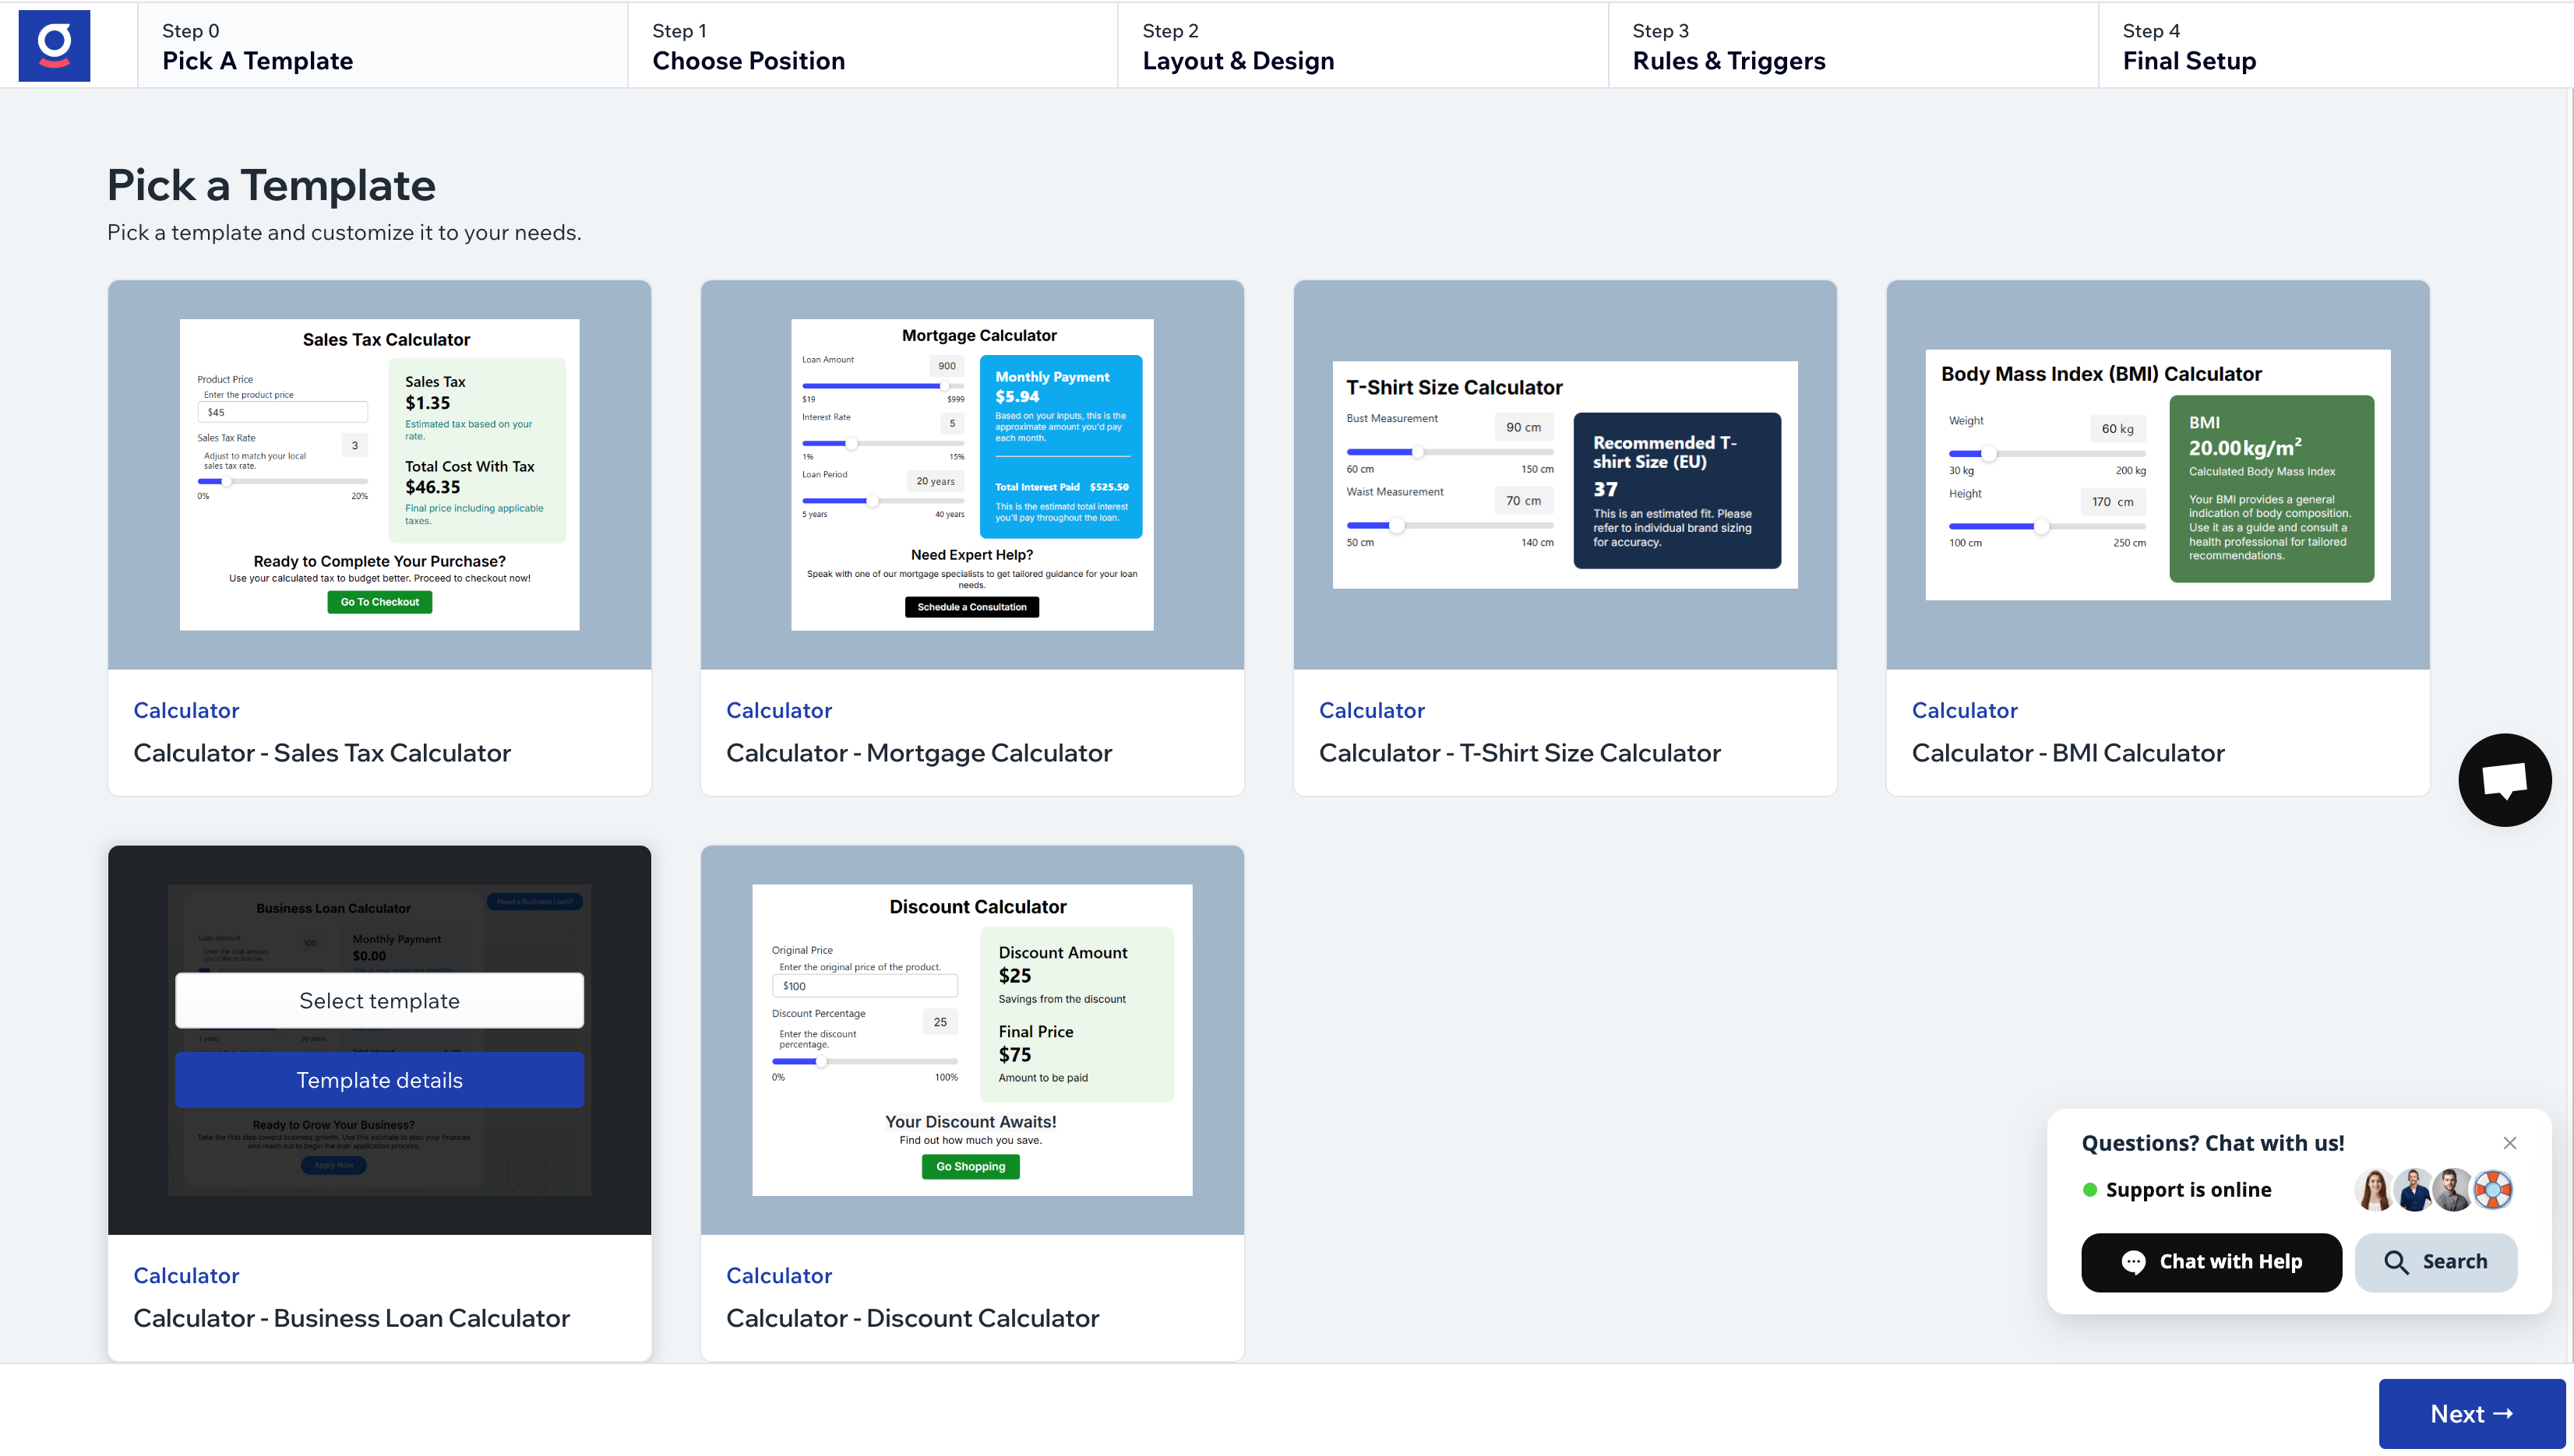Click the support team avatars in the popup
Image resolution: width=2574 pixels, height=1456 pixels.
tap(2433, 1190)
